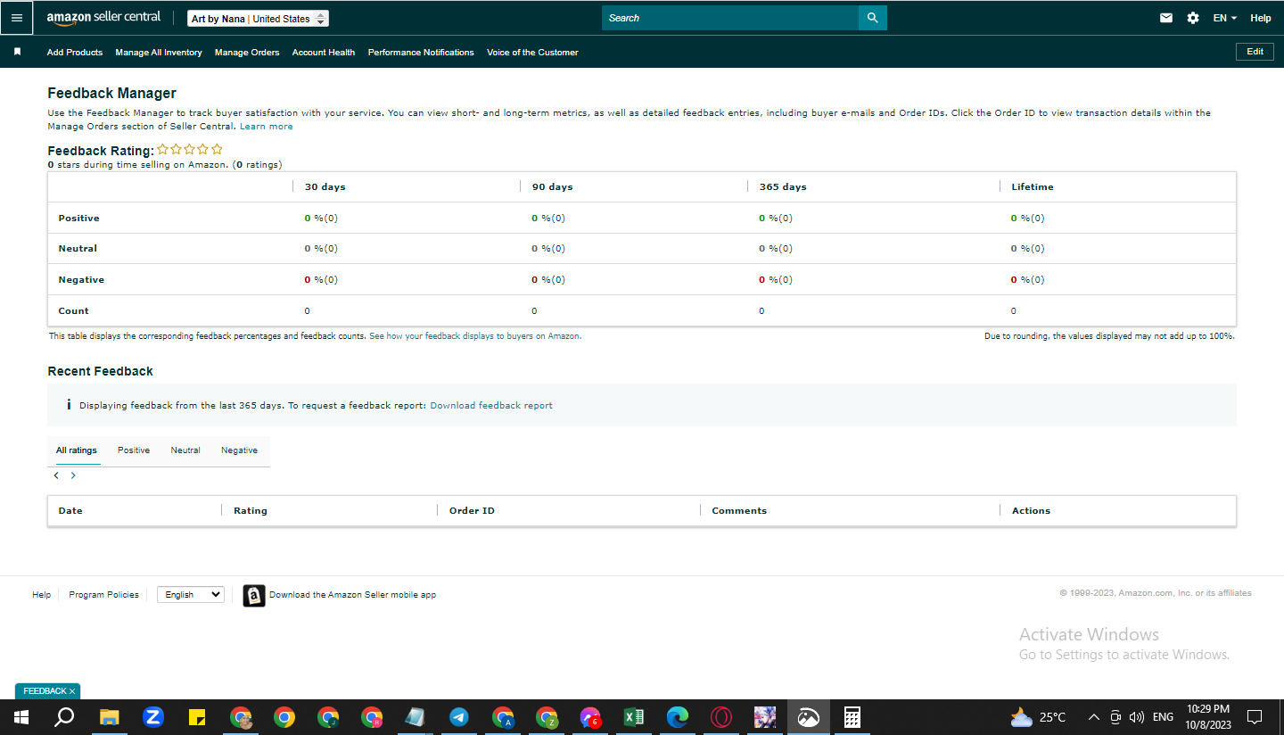Open Sticky Notes from taskbar

click(198, 717)
